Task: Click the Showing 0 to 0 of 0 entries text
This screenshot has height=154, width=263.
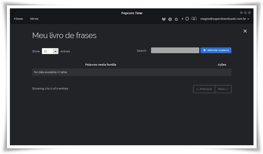Action: [x=50, y=89]
